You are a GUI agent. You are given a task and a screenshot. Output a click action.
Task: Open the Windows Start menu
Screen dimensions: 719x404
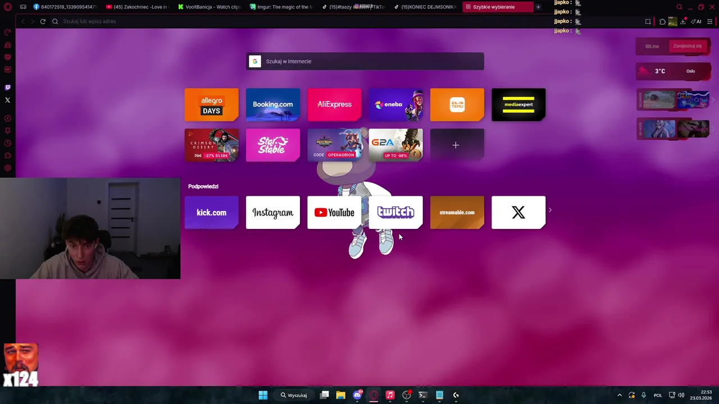[263, 395]
